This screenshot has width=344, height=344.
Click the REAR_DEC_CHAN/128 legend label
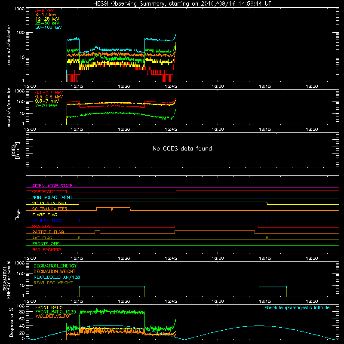57,277
